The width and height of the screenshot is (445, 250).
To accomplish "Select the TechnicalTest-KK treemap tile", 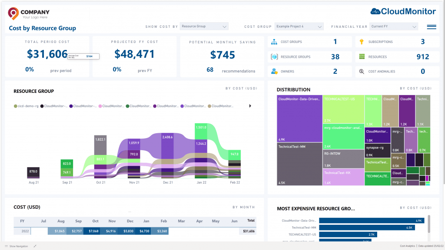I will click(x=343, y=177).
